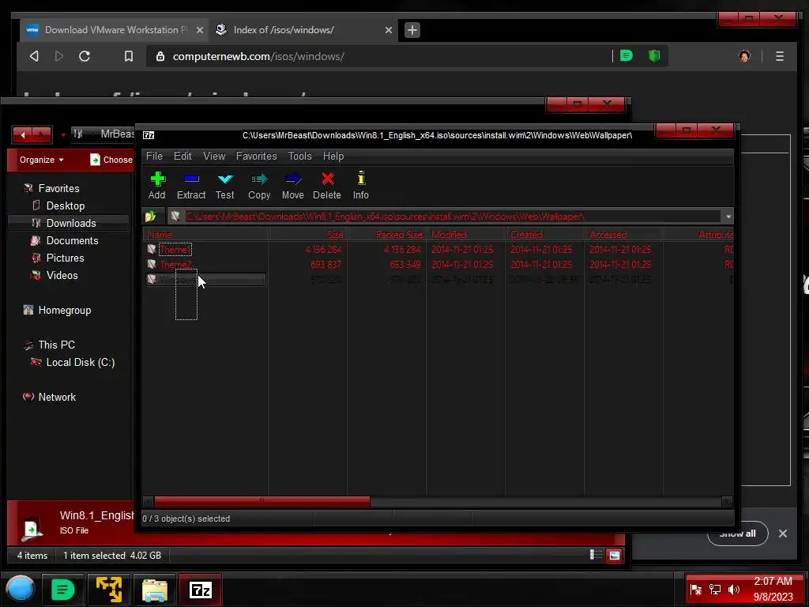The image size is (809, 607).
Task: Reload the browser page
Action: pyautogui.click(x=85, y=56)
